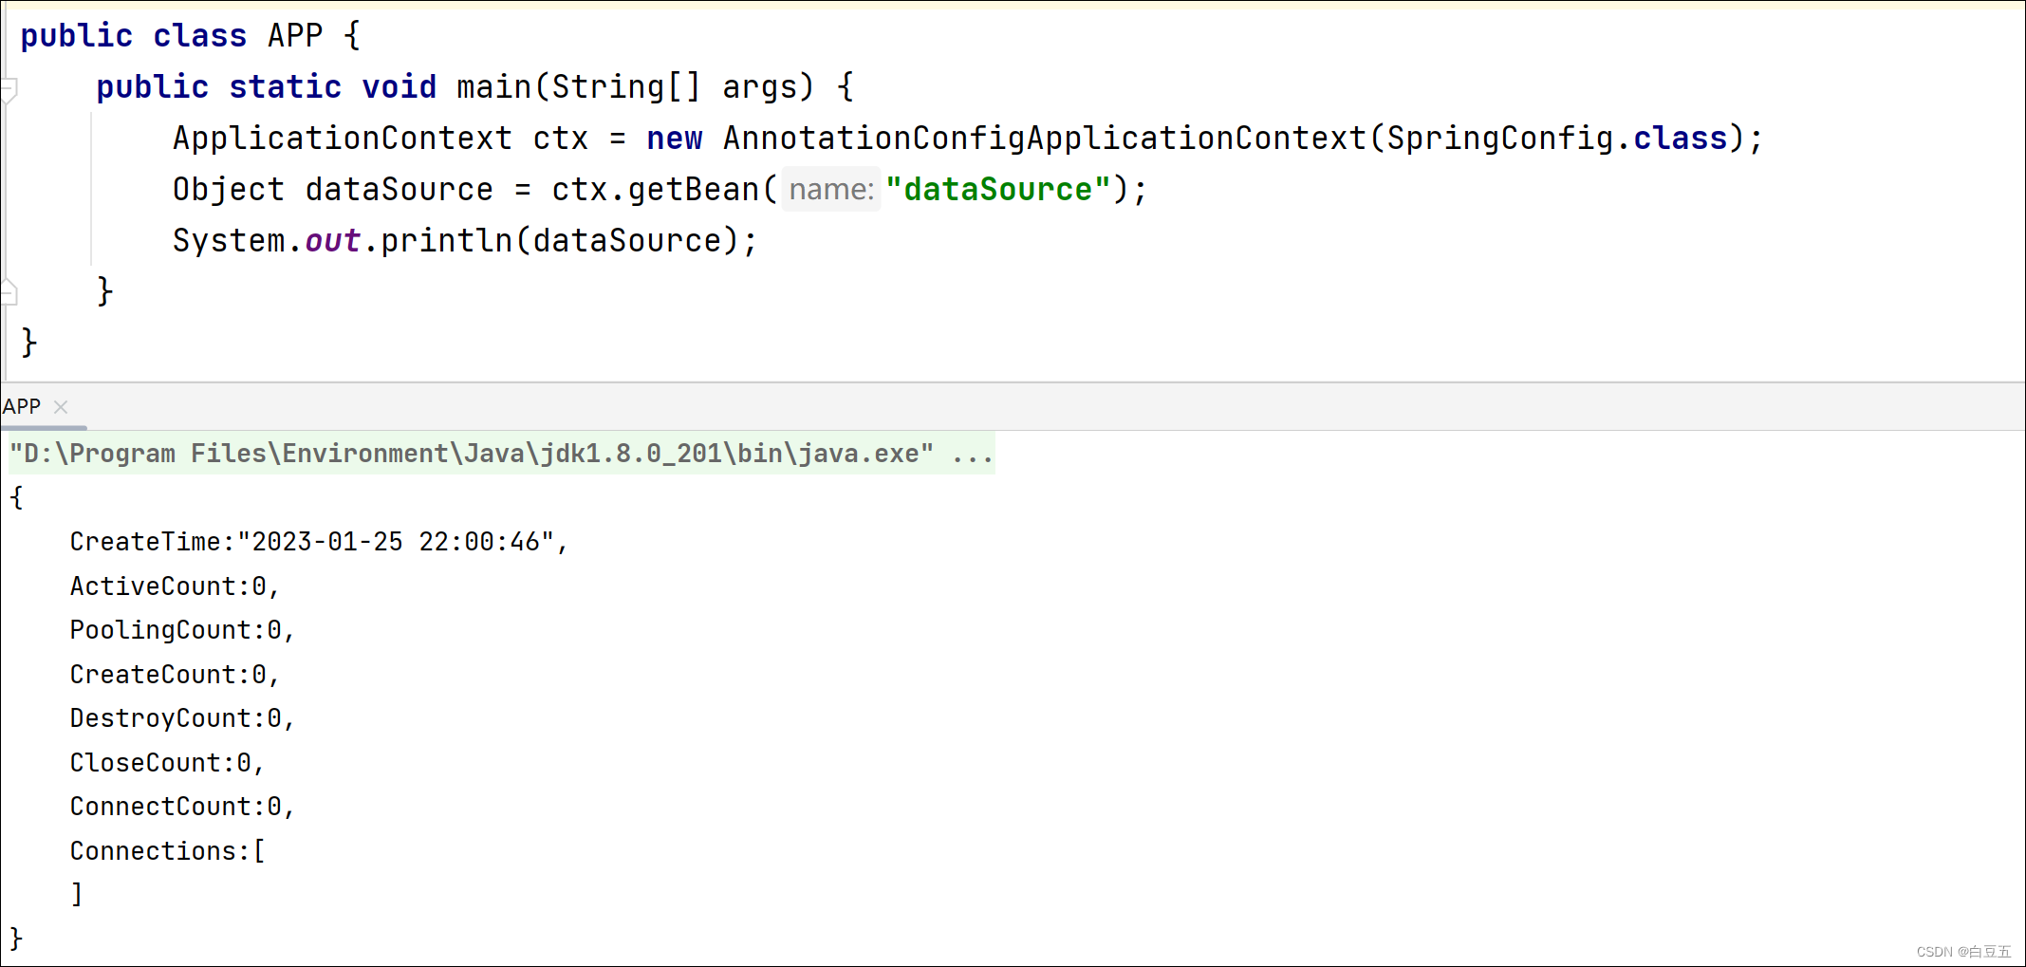Close the APP run tab
This screenshot has width=2026, height=967.
(61, 407)
